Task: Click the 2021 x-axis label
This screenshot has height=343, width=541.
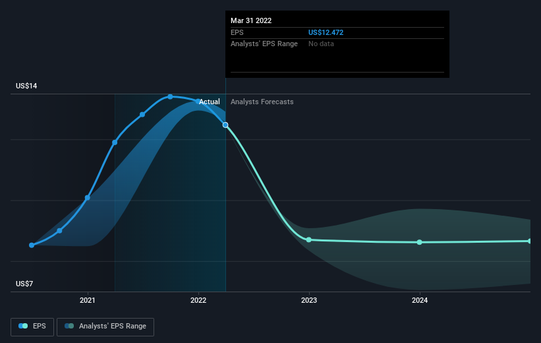Action: pos(88,300)
